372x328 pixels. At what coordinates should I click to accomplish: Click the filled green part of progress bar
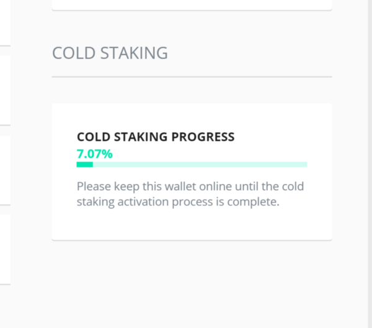(85, 165)
